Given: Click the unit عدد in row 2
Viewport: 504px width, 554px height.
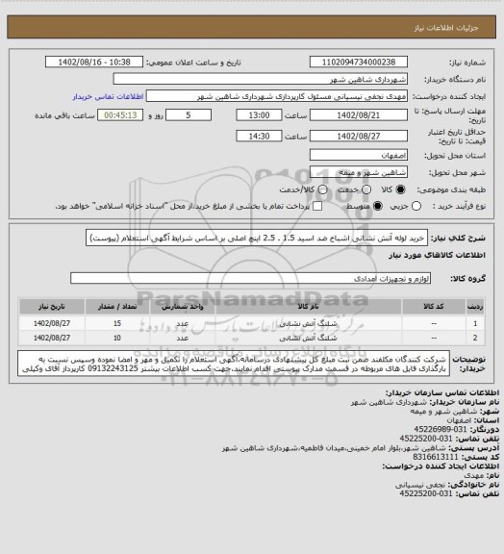Looking at the screenshot, I should [x=183, y=338].
